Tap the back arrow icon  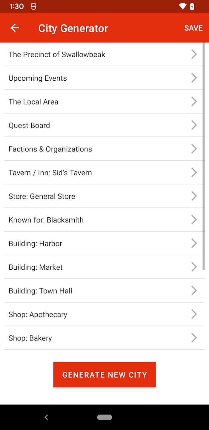click(x=15, y=28)
